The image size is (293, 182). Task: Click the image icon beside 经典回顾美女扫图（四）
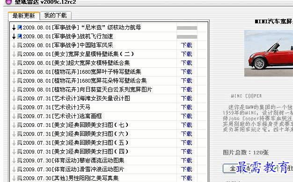(x=20, y=152)
